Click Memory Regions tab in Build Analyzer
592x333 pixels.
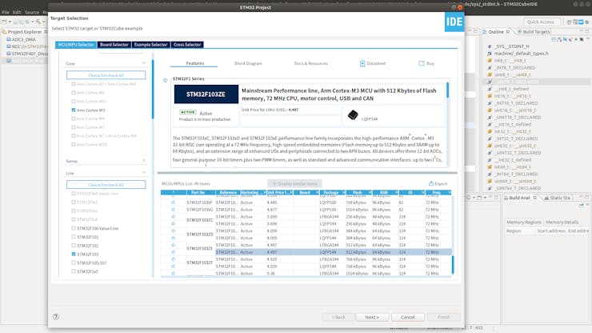(x=524, y=223)
